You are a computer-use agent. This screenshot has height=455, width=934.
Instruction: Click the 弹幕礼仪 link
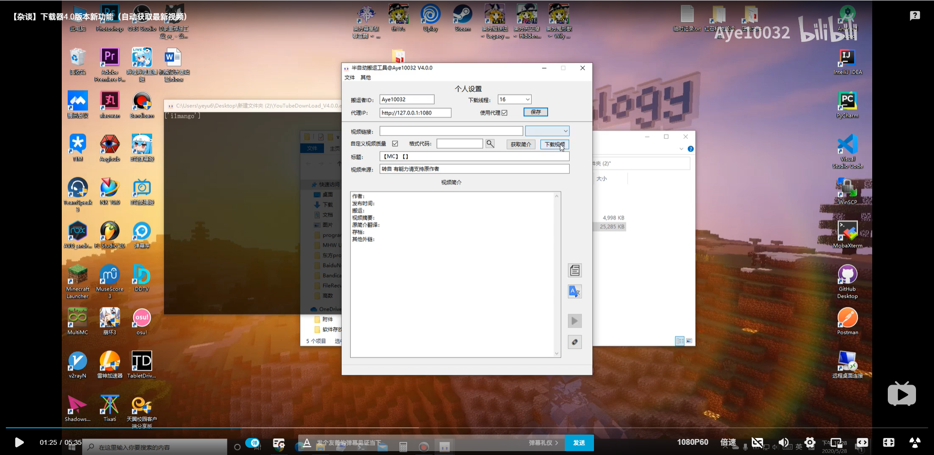pyautogui.click(x=543, y=442)
